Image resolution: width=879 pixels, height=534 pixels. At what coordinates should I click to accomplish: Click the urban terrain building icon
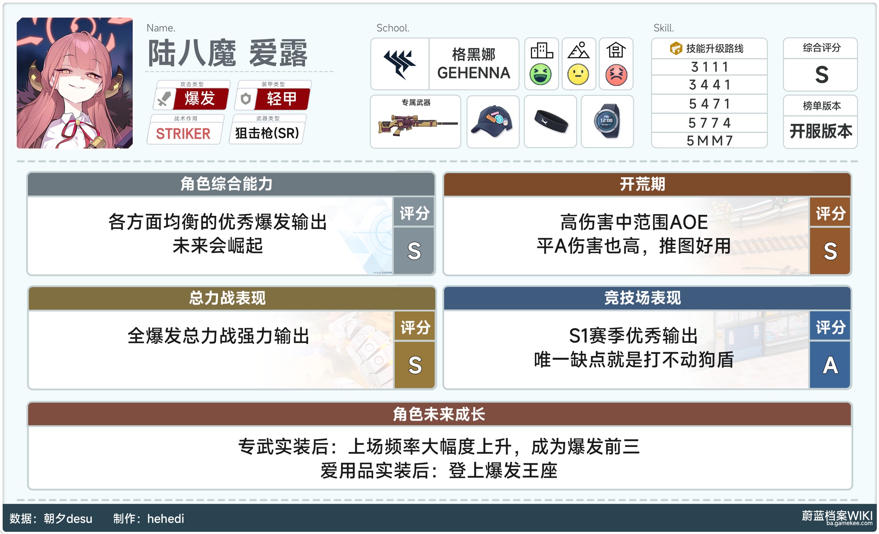pos(541,51)
